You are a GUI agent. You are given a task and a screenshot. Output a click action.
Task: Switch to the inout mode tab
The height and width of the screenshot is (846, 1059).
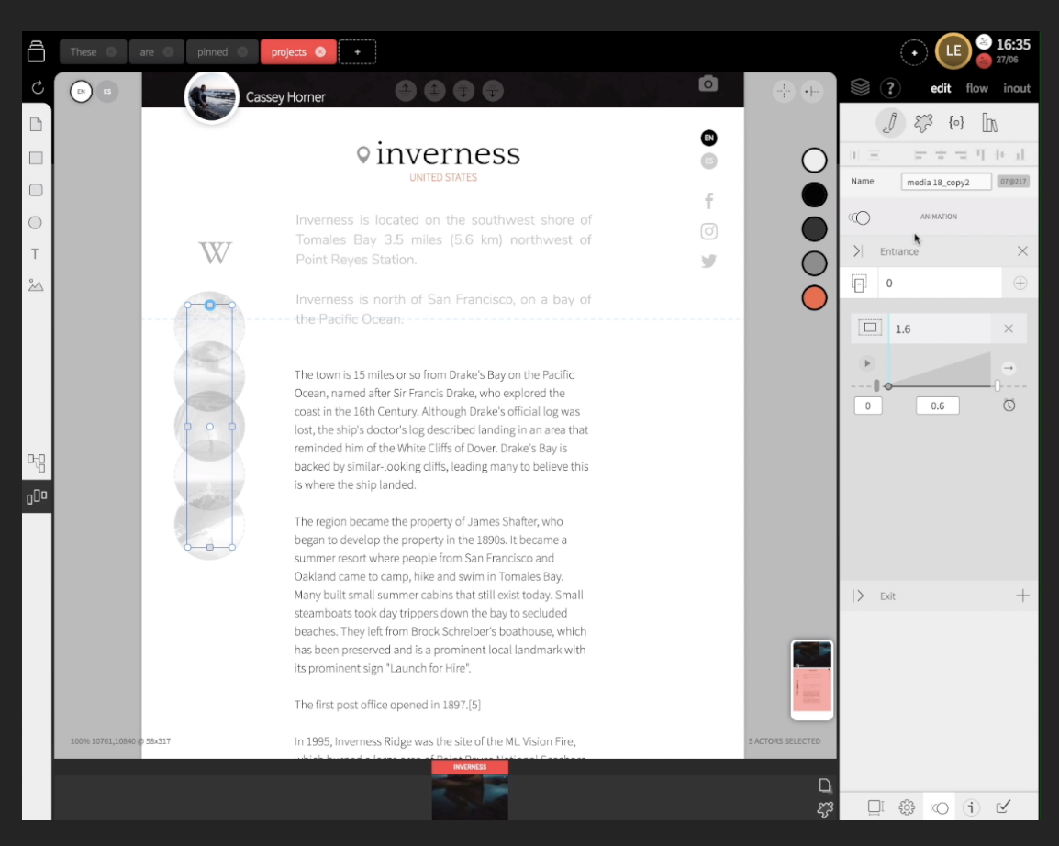click(1017, 88)
